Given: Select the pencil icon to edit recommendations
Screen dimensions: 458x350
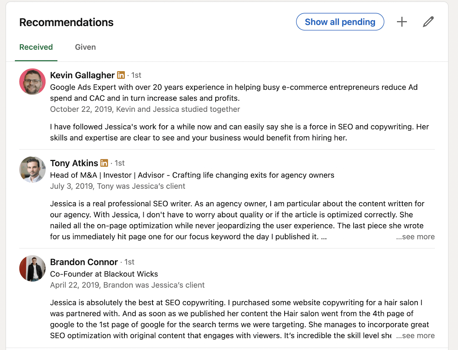Looking at the screenshot, I should (x=428, y=21).
